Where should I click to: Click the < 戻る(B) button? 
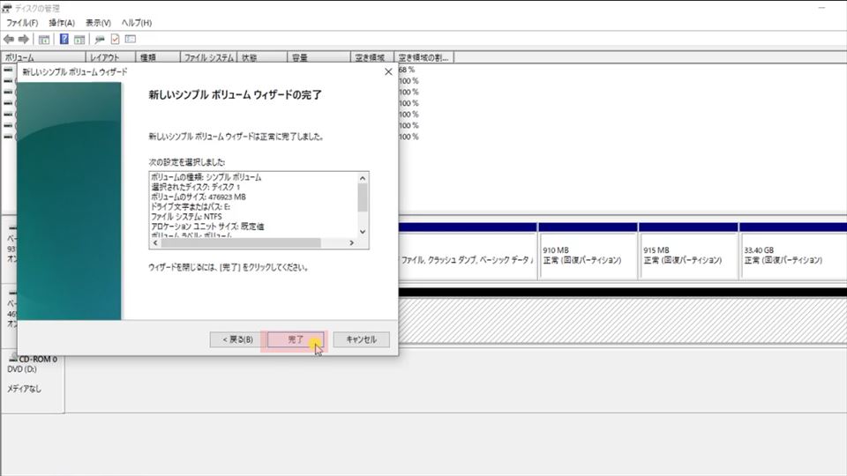pyautogui.click(x=237, y=339)
